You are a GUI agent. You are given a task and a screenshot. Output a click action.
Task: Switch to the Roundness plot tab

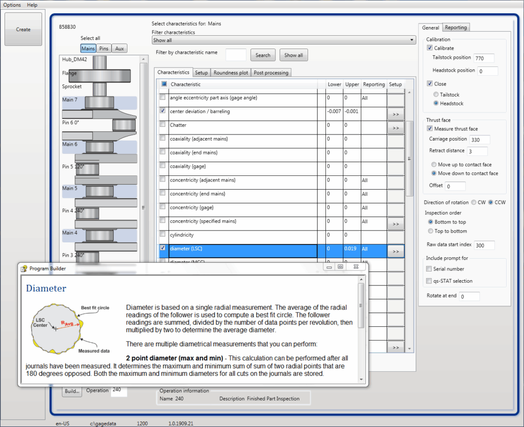coord(230,73)
